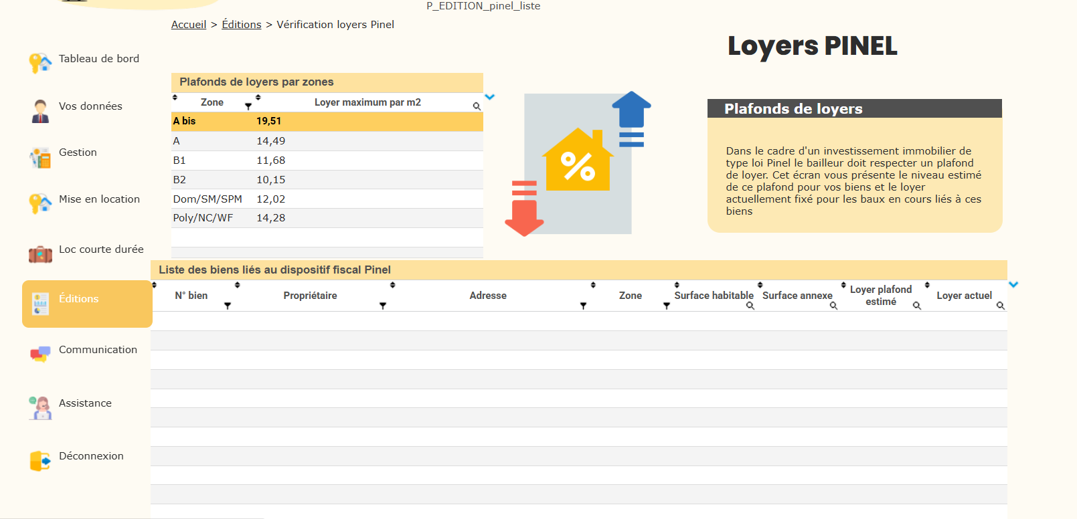Follow the Accueil breadcrumb link

(189, 25)
